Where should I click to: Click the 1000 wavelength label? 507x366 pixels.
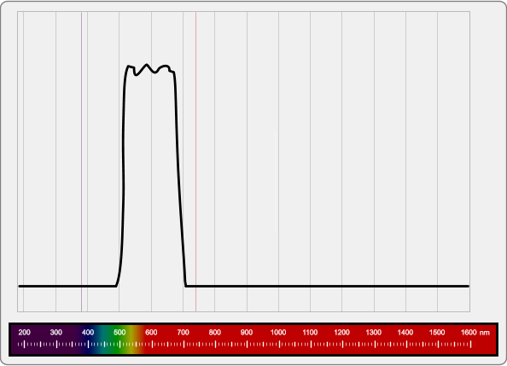click(x=278, y=333)
